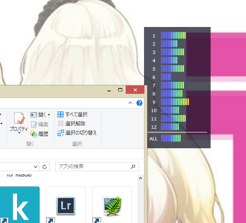246x223 pixels.
Task: Expand the 開く (Open) dropdown arrow
Action: click(x=49, y=115)
